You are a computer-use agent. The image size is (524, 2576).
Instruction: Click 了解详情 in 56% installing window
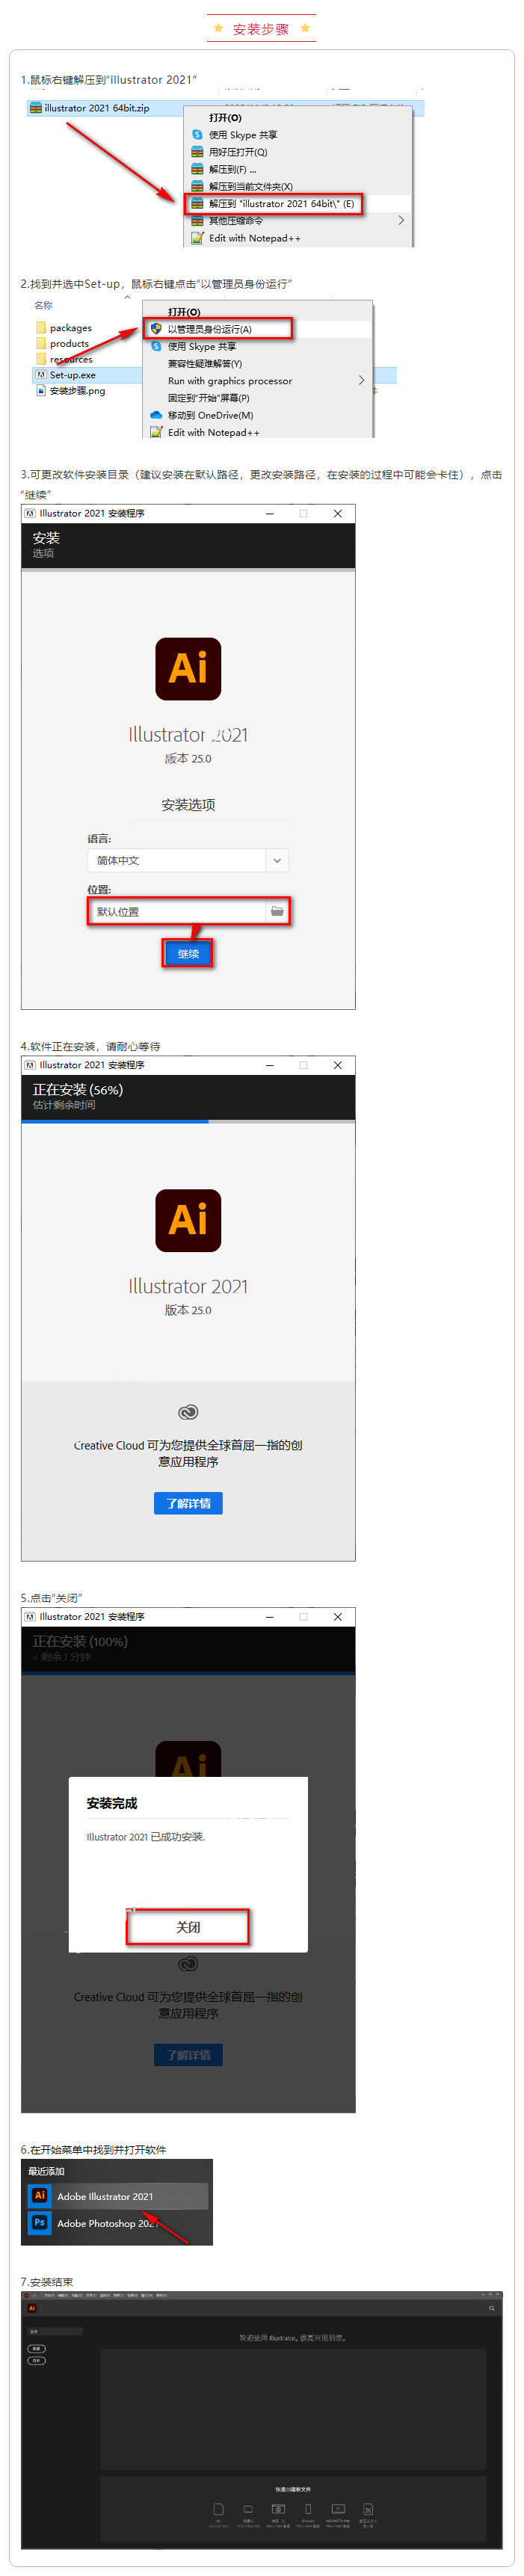coord(188,1503)
